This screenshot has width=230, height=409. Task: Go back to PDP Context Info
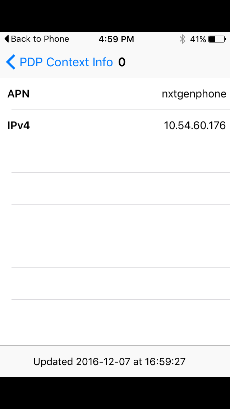[x=66, y=62]
